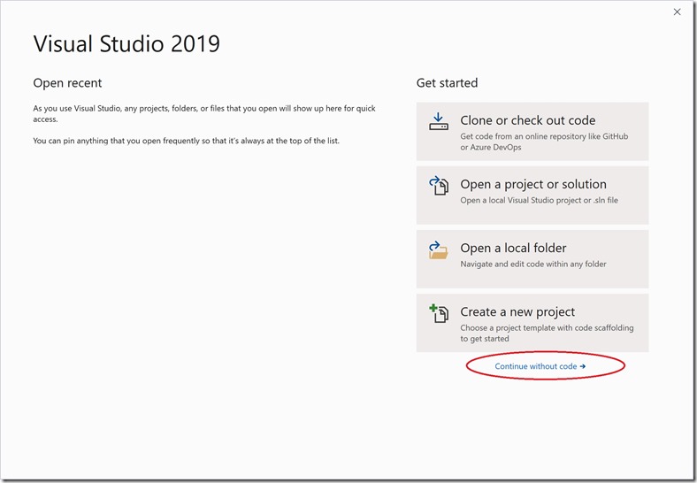Image resolution: width=697 pixels, height=483 pixels.
Task: Select the Clone or check out code title
Action: point(528,120)
